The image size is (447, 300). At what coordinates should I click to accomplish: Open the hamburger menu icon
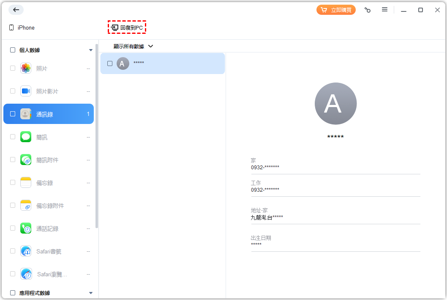point(384,10)
